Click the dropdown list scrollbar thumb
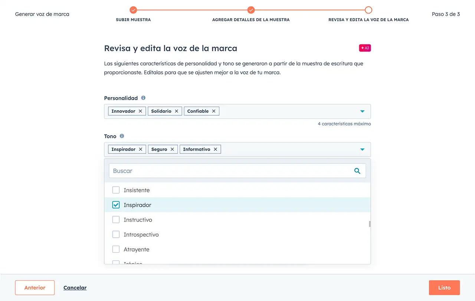Image resolution: width=475 pixels, height=301 pixels. tap(370, 224)
